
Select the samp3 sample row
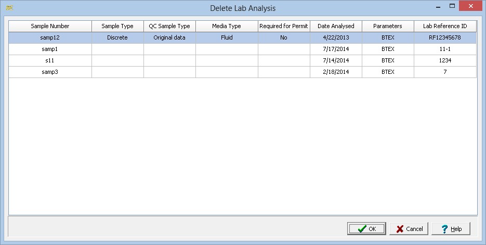point(50,72)
